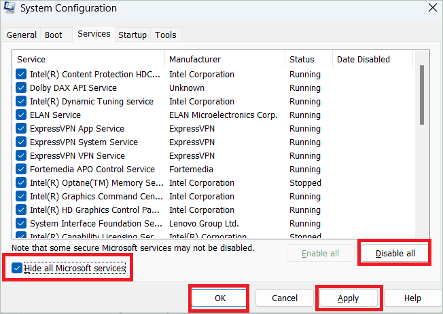443x314 pixels.
Task: Toggle Hide all Microsoft services checkbox
Action: coord(17,268)
